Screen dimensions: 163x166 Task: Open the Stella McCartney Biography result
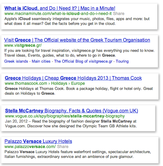pos(71,111)
